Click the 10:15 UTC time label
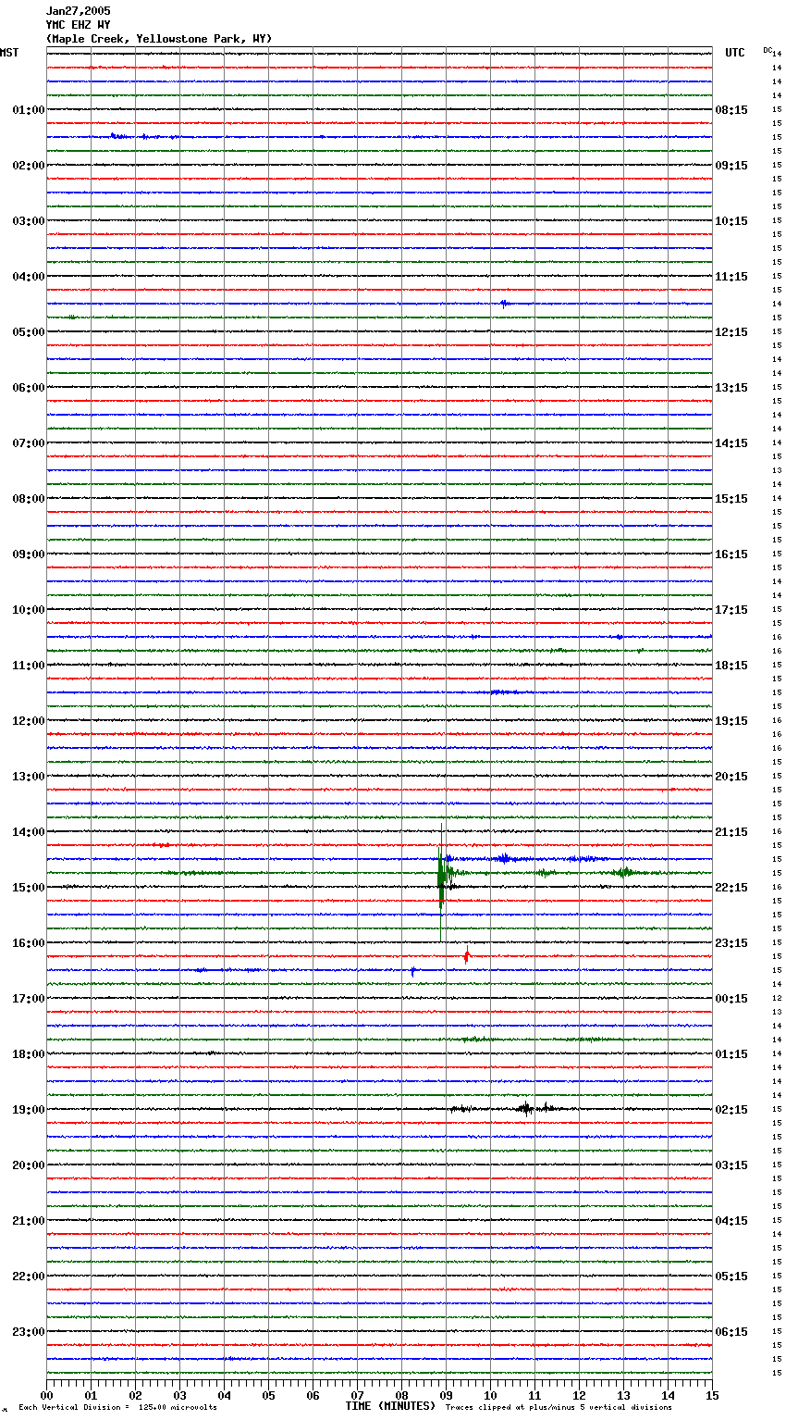786x1420 pixels. (x=731, y=221)
